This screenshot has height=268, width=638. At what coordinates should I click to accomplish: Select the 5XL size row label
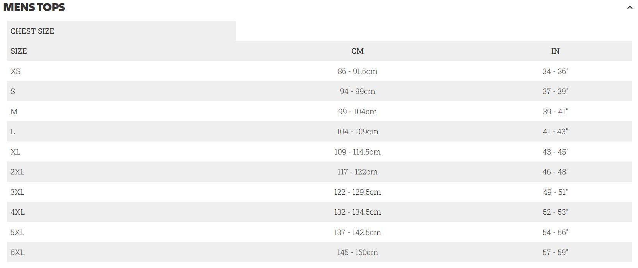(18, 232)
